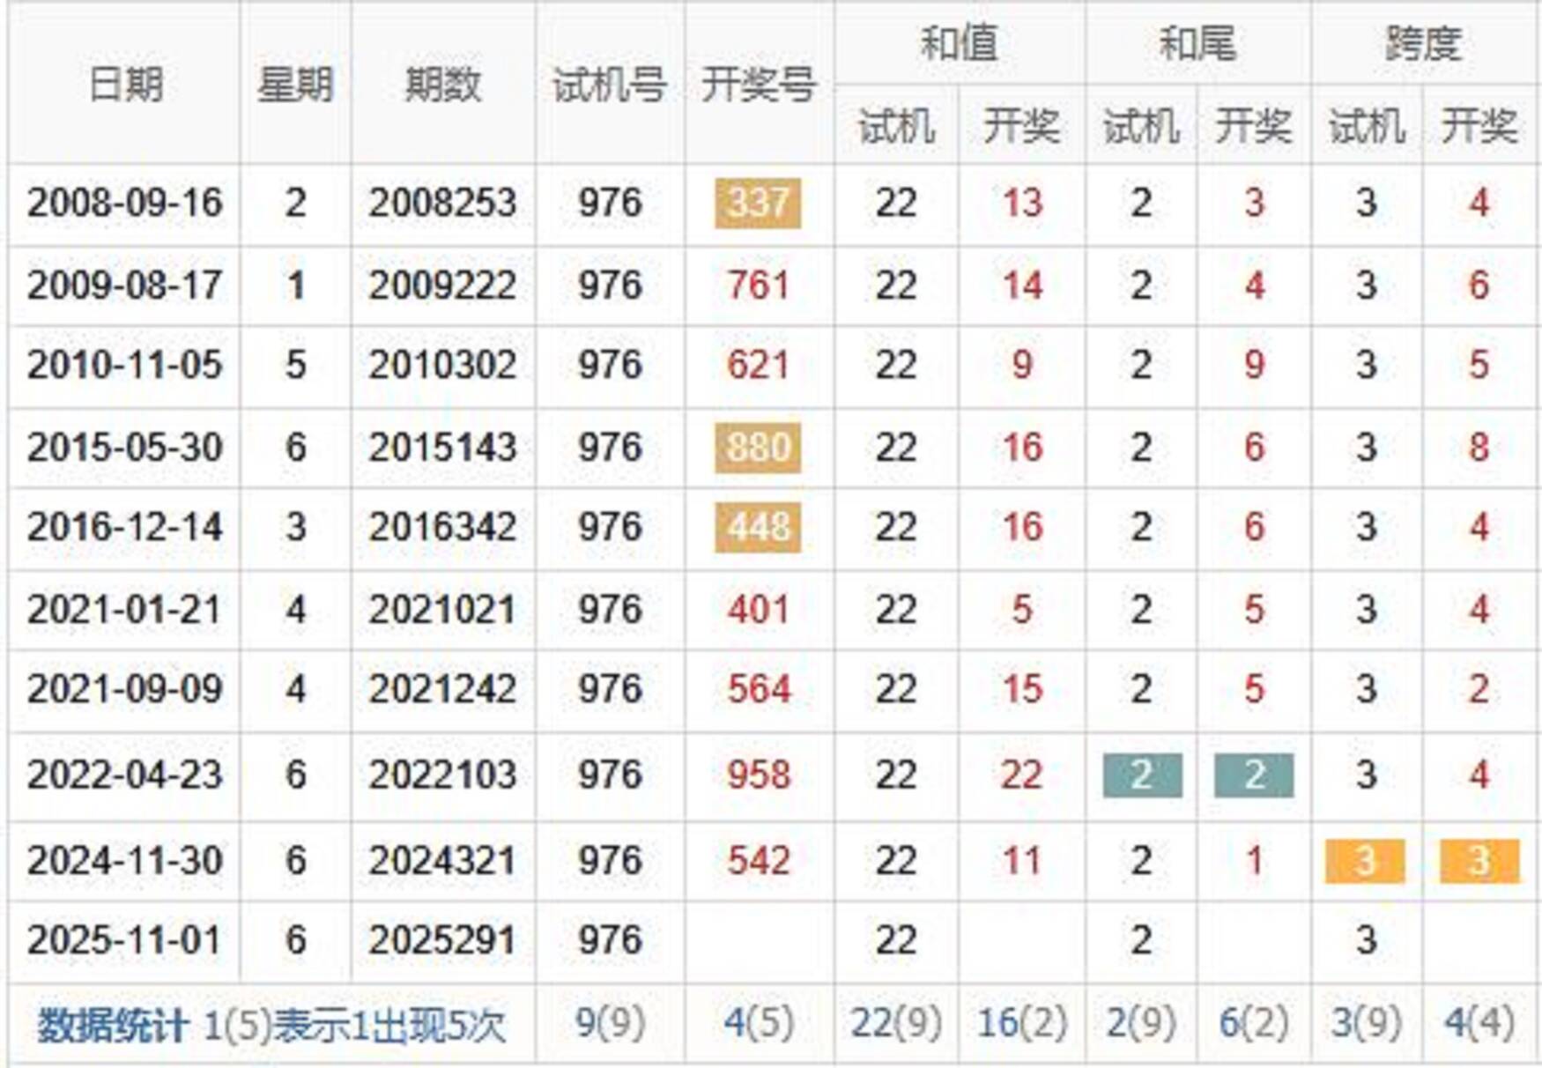Click the 开奖号 column header
1542x1068 pixels.
click(x=759, y=85)
